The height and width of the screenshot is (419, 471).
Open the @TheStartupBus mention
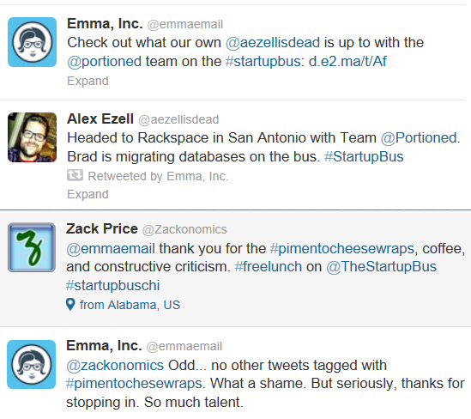tap(381, 267)
